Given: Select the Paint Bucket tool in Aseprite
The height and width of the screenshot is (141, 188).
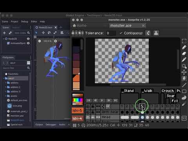Looking at the screenshot, I should (x=184, y=78).
